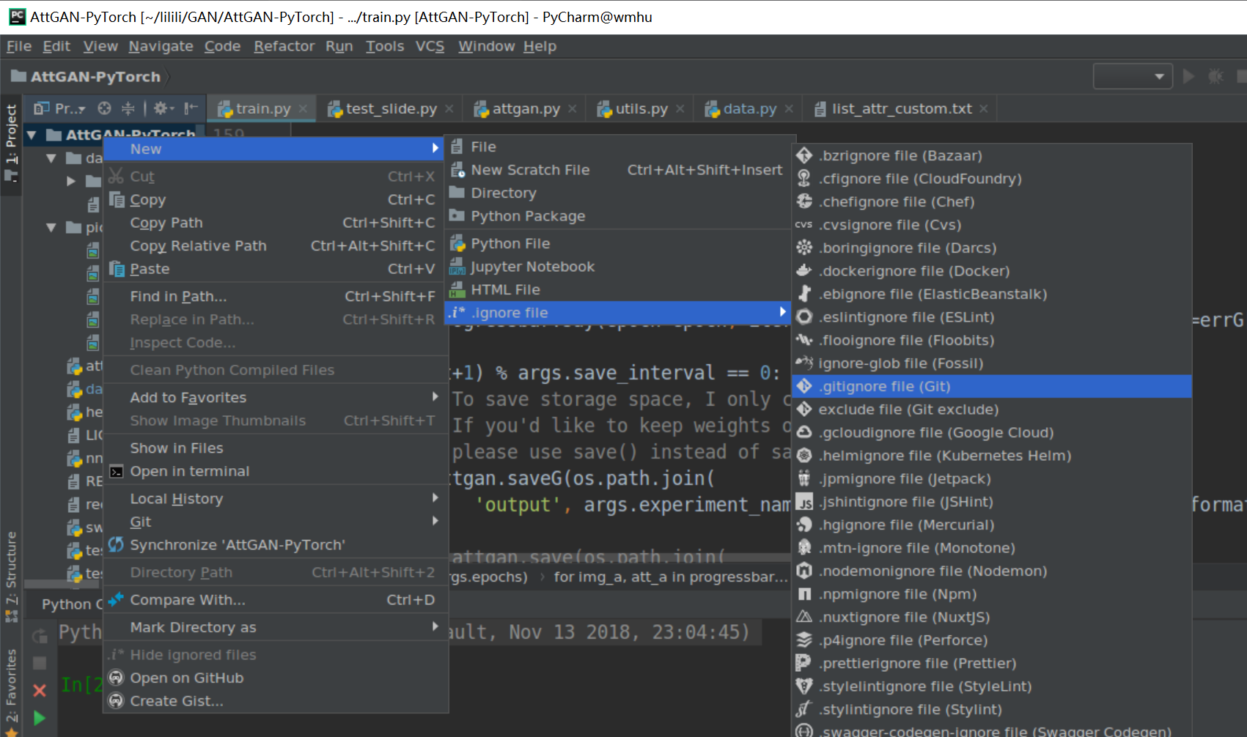Open the Project view dropdown
Screen dimensions: 1247x737
tap(60, 108)
